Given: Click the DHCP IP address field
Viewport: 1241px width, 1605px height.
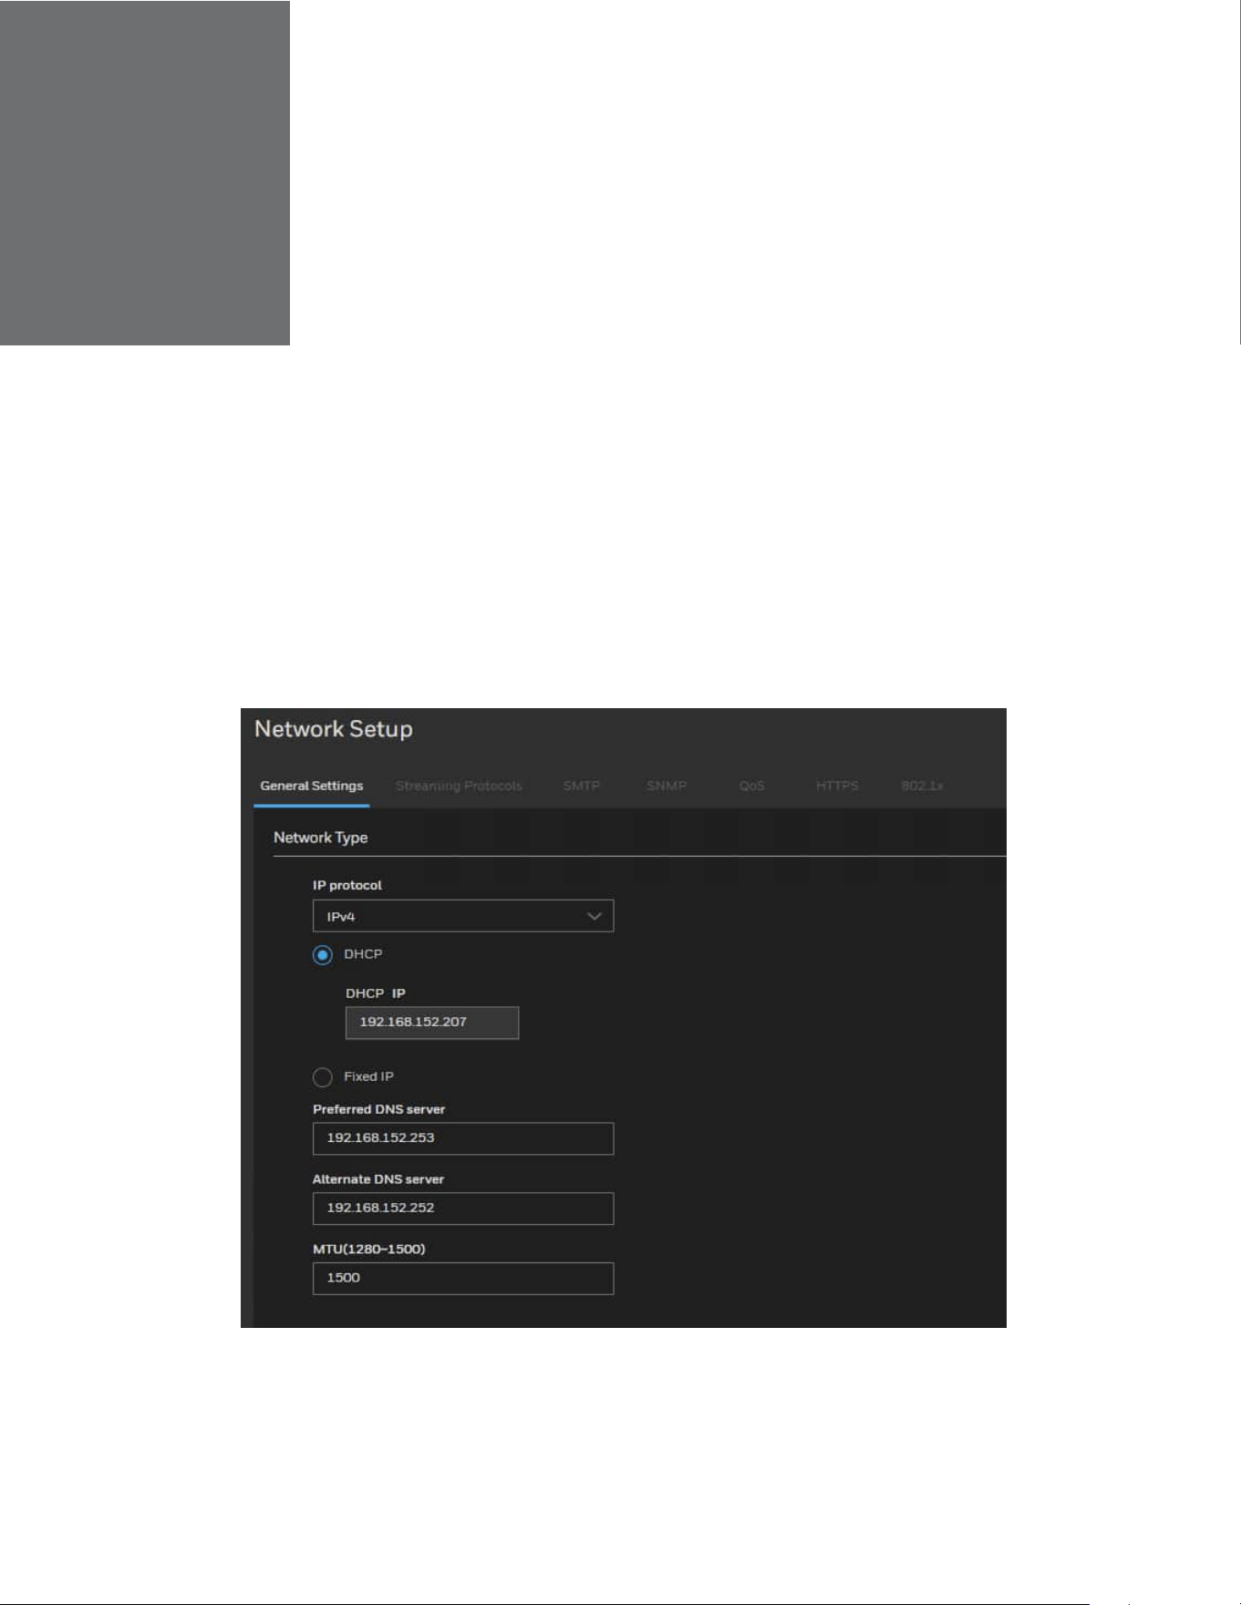Looking at the screenshot, I should point(432,1023).
